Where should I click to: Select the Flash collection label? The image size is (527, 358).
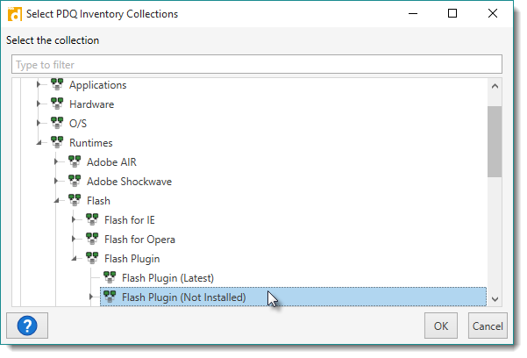pyautogui.click(x=98, y=201)
